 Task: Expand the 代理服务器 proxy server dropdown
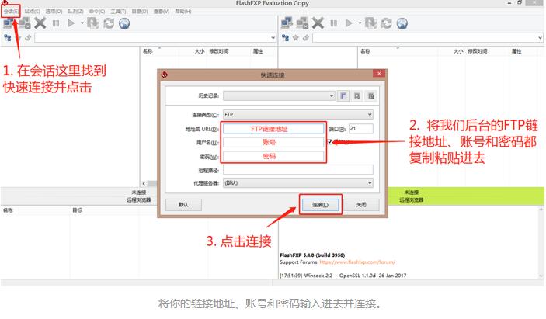tap(370, 182)
